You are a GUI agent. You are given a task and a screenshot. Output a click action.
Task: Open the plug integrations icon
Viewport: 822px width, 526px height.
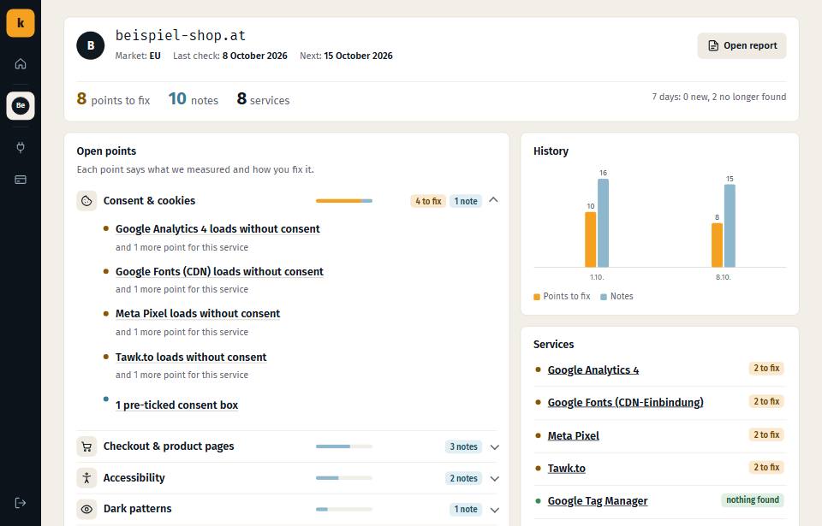[x=21, y=147]
